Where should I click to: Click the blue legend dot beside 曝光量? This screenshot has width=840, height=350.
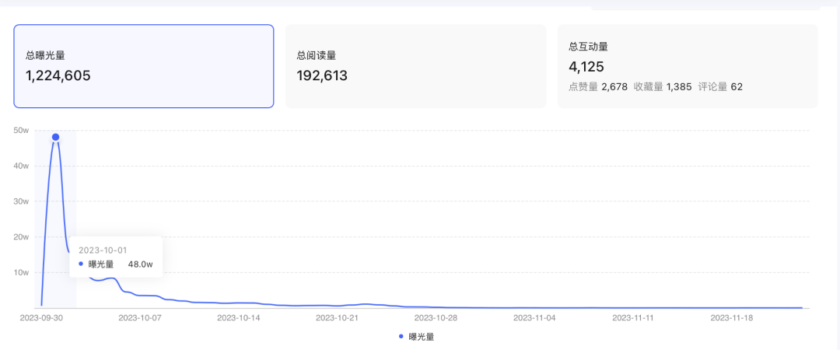point(401,337)
